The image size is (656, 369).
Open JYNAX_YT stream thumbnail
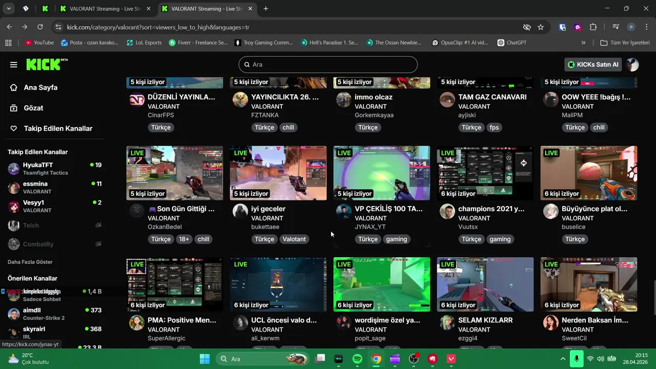click(382, 173)
